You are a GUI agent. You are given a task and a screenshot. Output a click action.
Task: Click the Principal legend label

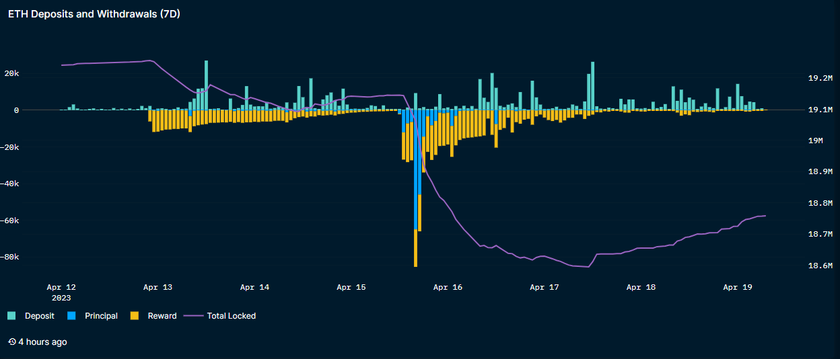[101, 315]
